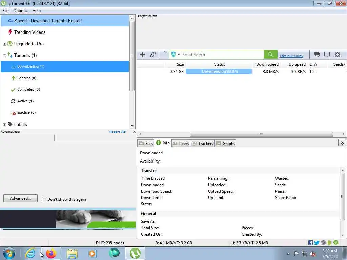Open the search provider dropdown arrow
Screen dimensions: 347x260
tap(179, 55)
